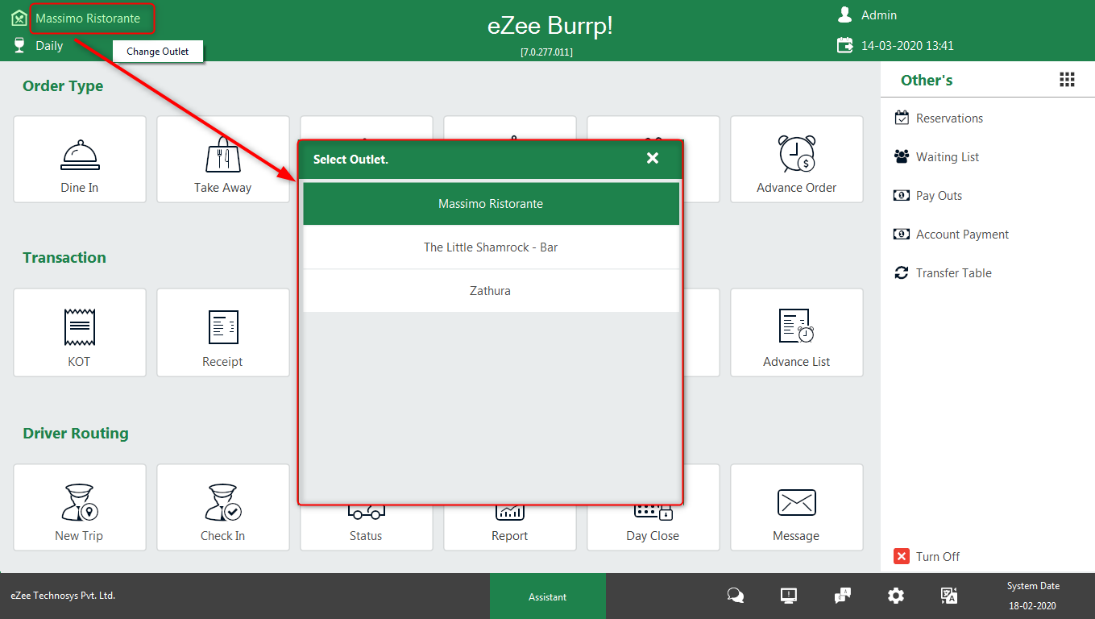Open the Advance Order tile

[796, 159]
